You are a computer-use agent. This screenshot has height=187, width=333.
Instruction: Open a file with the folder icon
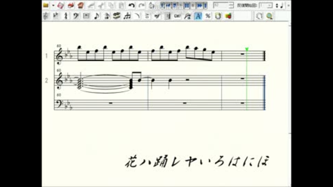click(x=46, y=5)
